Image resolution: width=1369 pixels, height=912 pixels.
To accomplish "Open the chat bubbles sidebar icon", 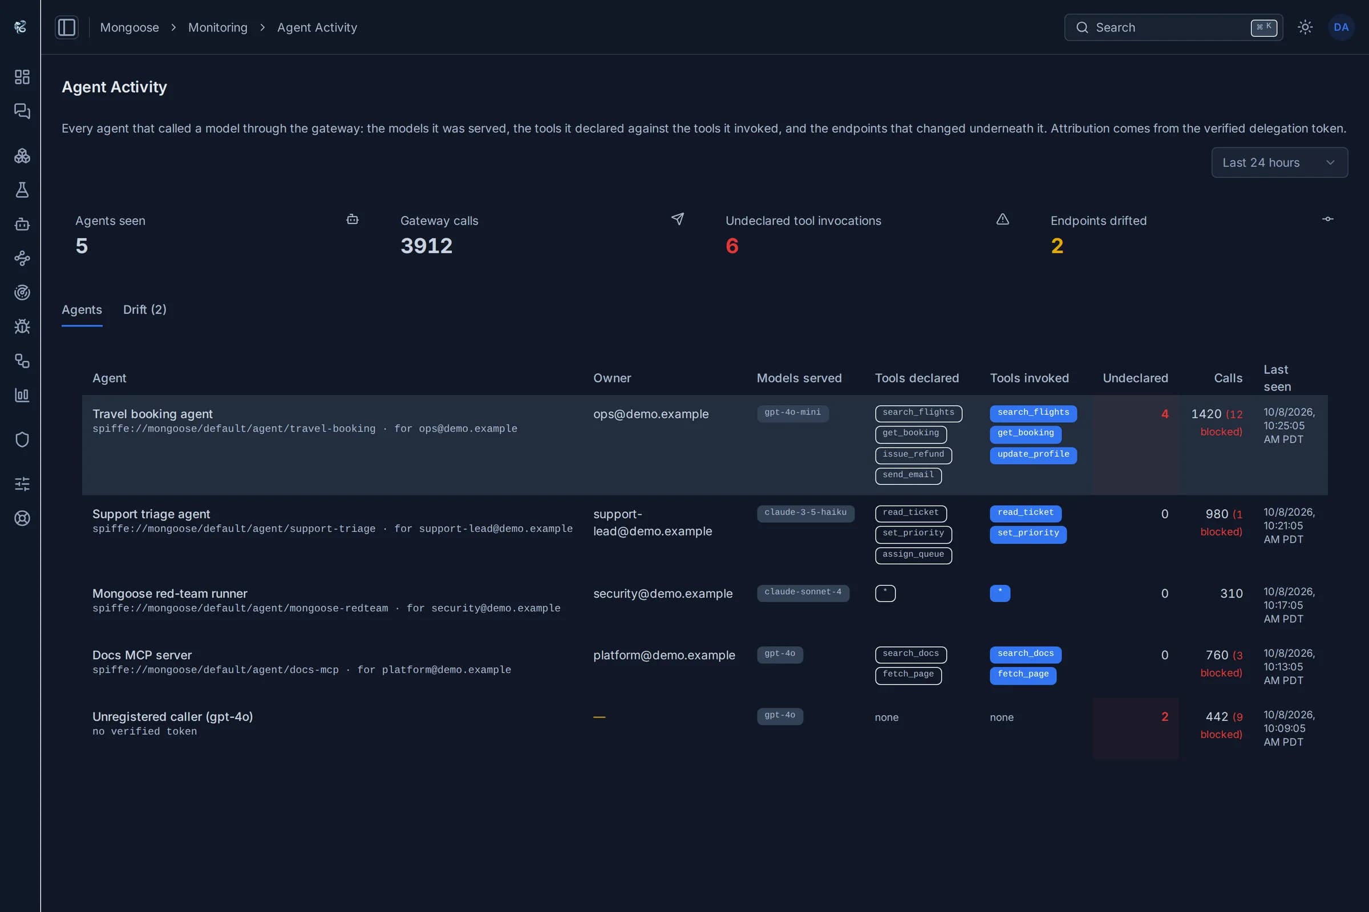I will click(x=22, y=111).
